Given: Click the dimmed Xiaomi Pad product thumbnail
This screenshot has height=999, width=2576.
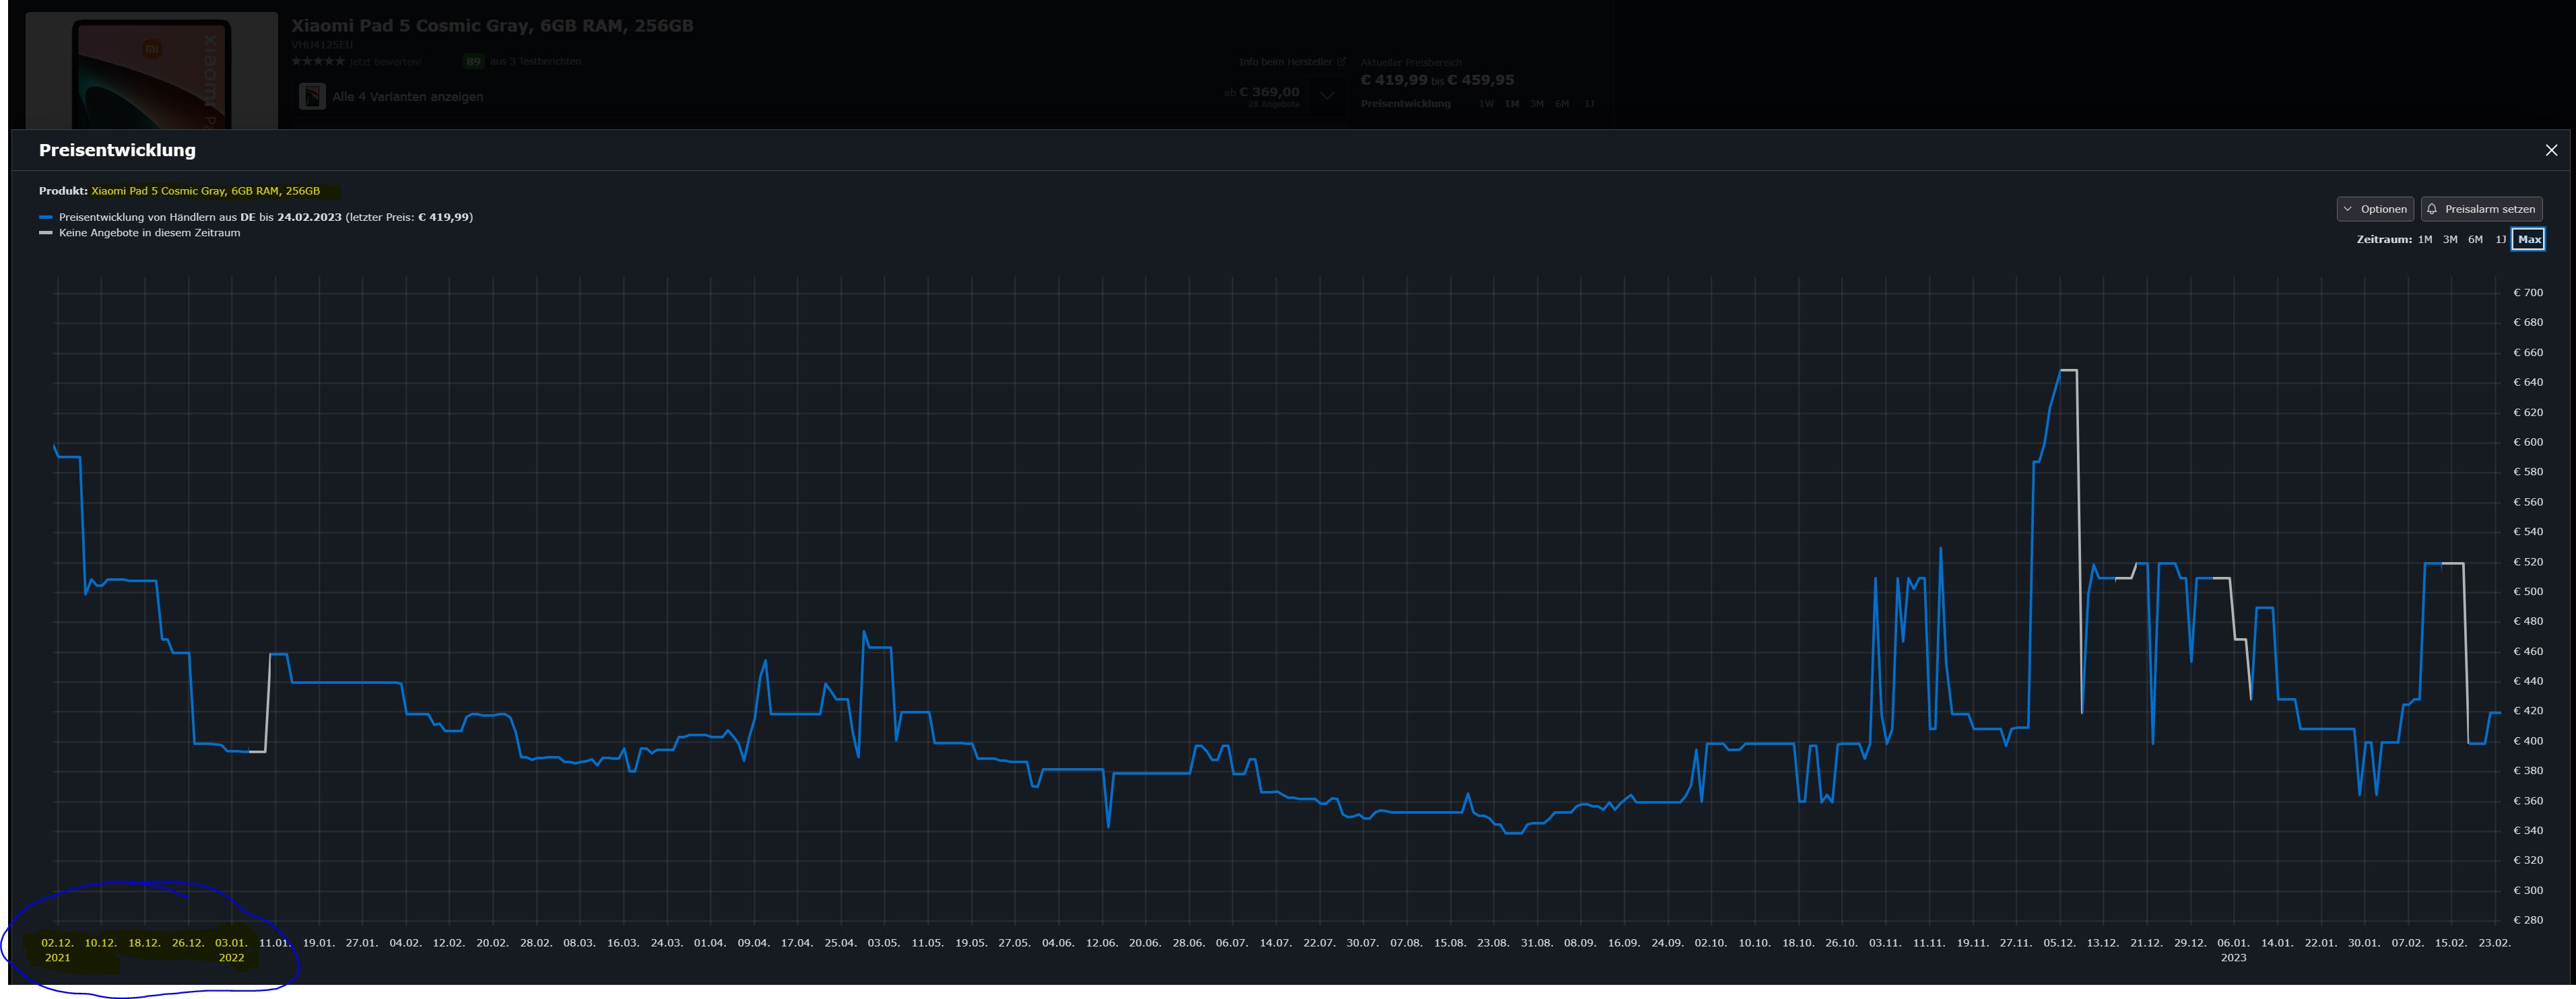Looking at the screenshot, I should coord(151,72).
